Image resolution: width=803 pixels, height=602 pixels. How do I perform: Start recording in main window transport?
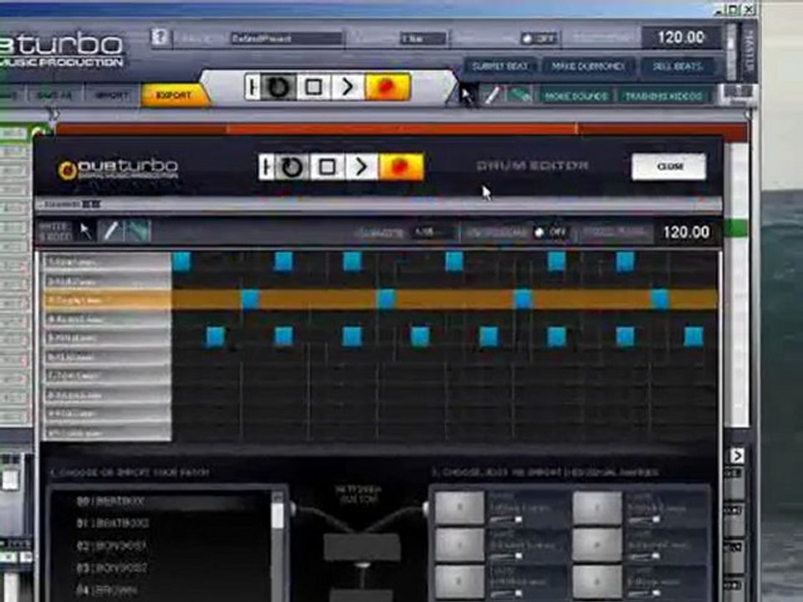[387, 86]
